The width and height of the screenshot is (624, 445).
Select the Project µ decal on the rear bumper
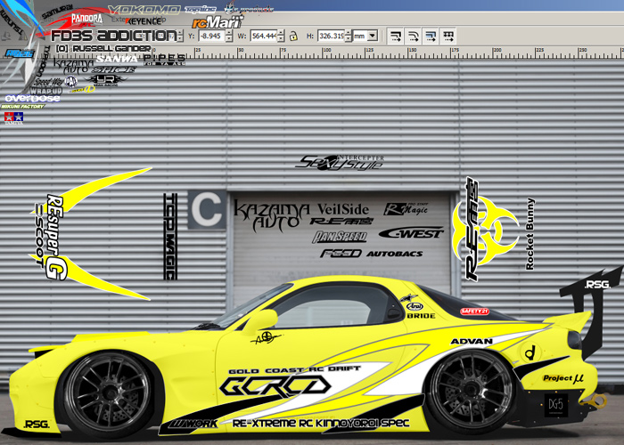click(563, 378)
